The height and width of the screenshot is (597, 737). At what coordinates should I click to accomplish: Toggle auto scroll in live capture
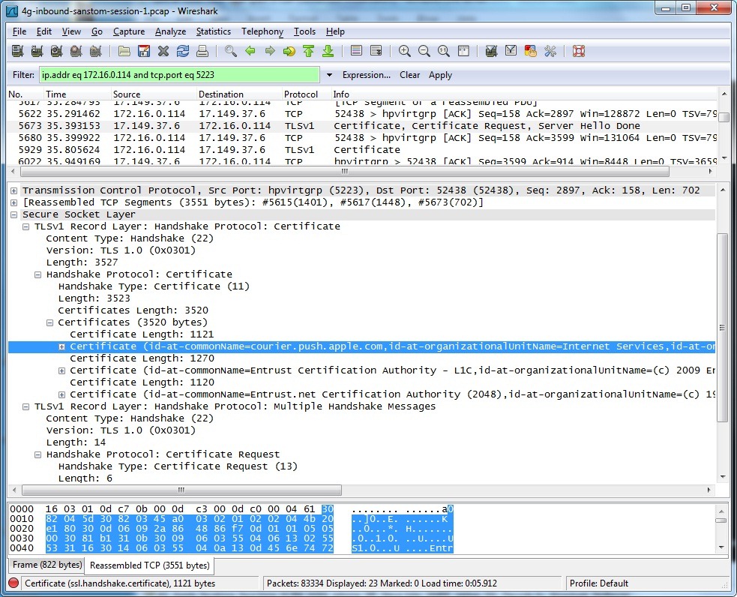click(376, 51)
